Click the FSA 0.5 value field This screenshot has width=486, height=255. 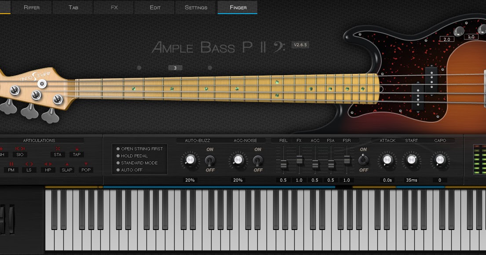(x=331, y=180)
